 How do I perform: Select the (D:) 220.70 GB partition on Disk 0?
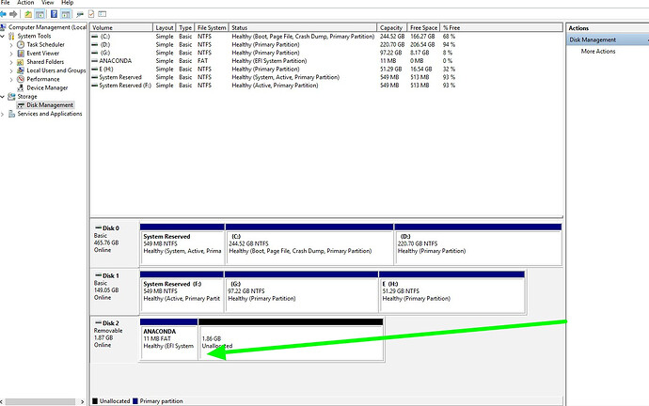coord(478,244)
